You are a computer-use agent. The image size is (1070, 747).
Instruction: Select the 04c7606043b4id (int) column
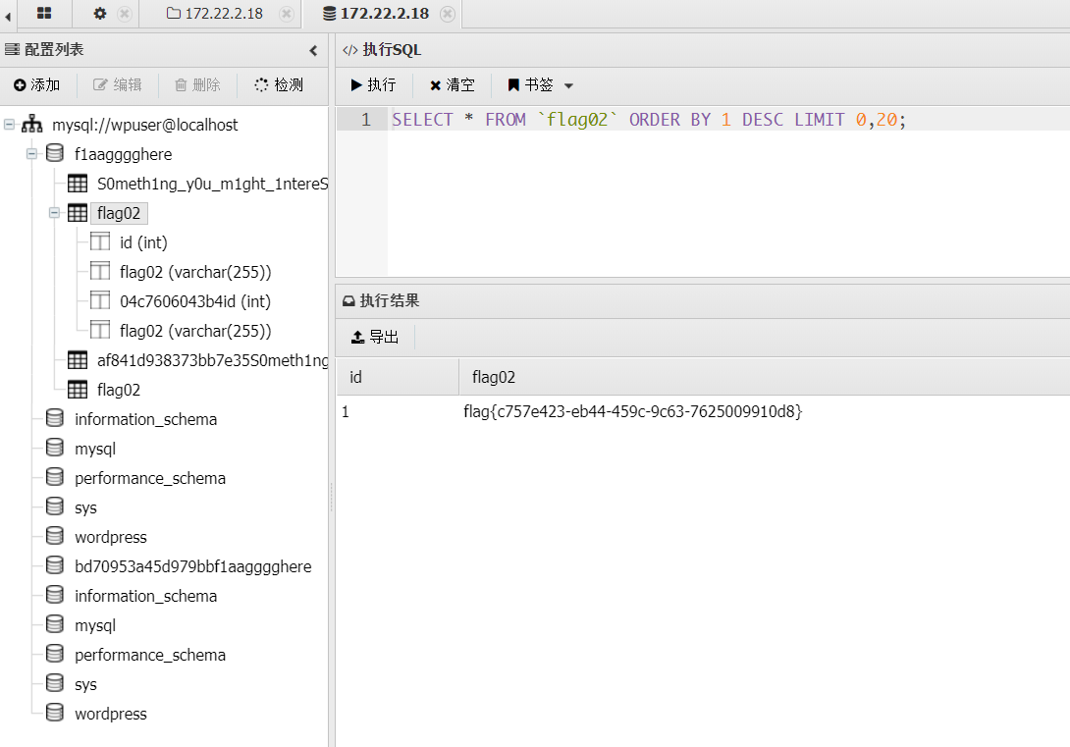click(x=195, y=300)
